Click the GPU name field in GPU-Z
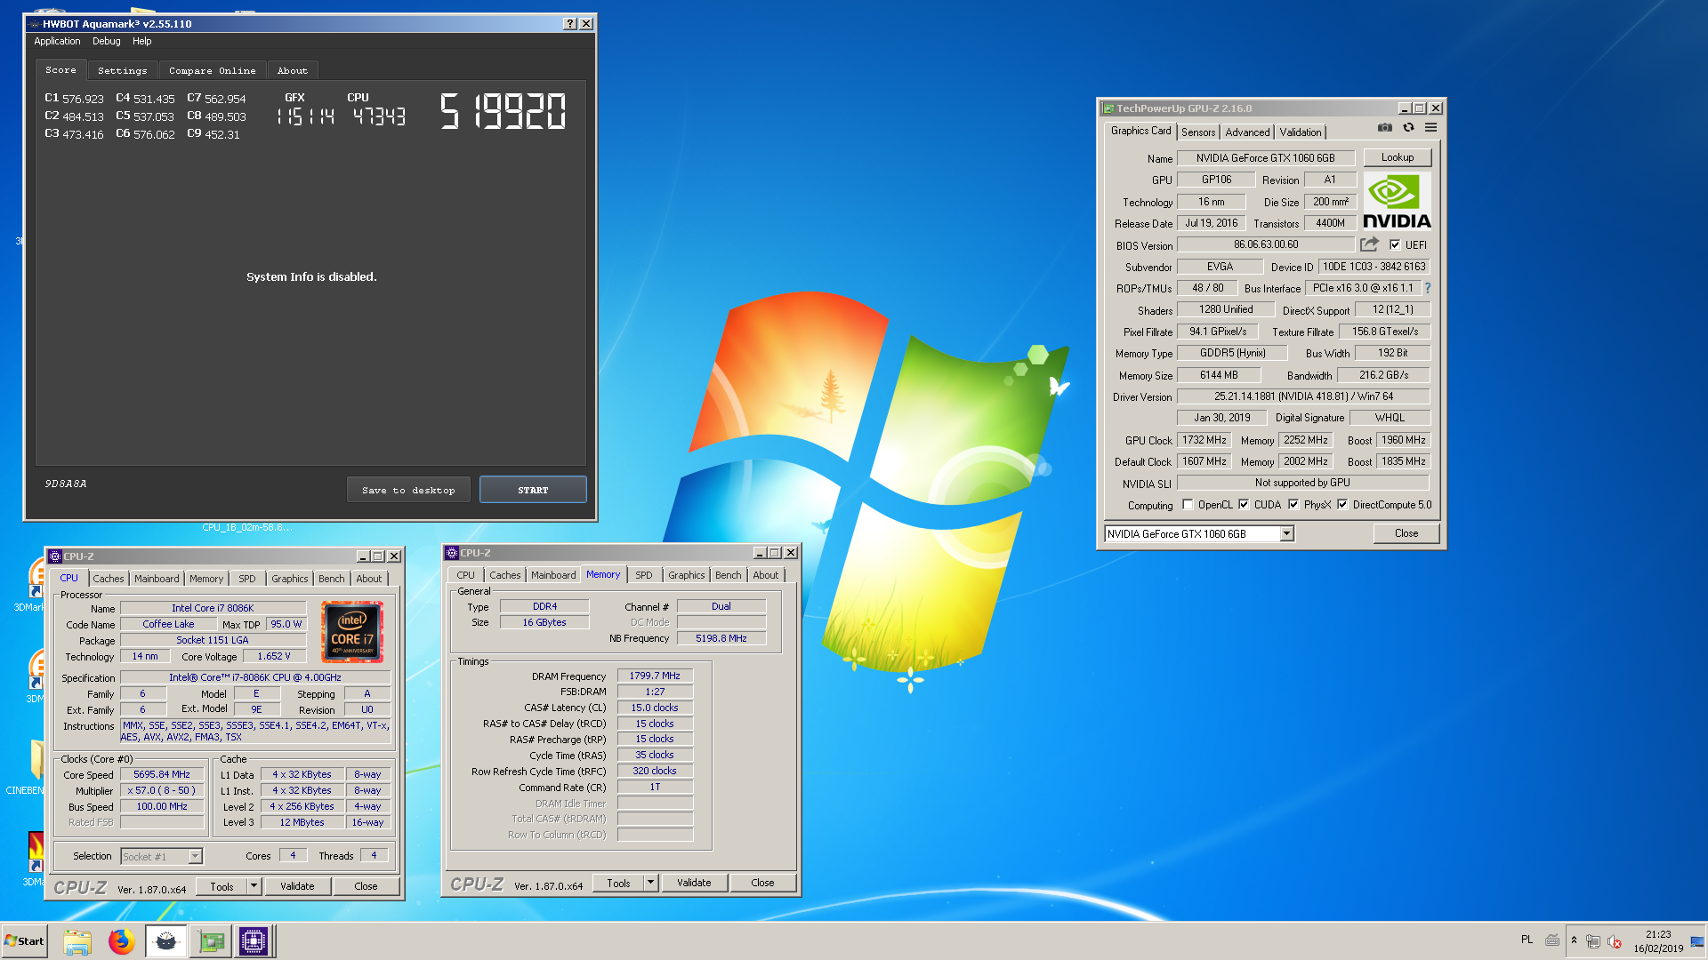The height and width of the screenshot is (960, 1708). tap(1265, 158)
